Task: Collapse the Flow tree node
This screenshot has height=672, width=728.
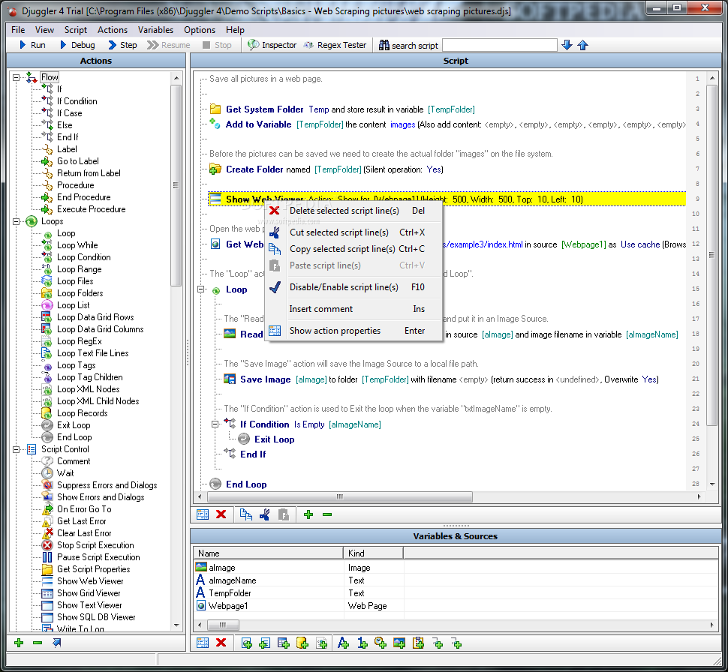Action: coord(17,77)
